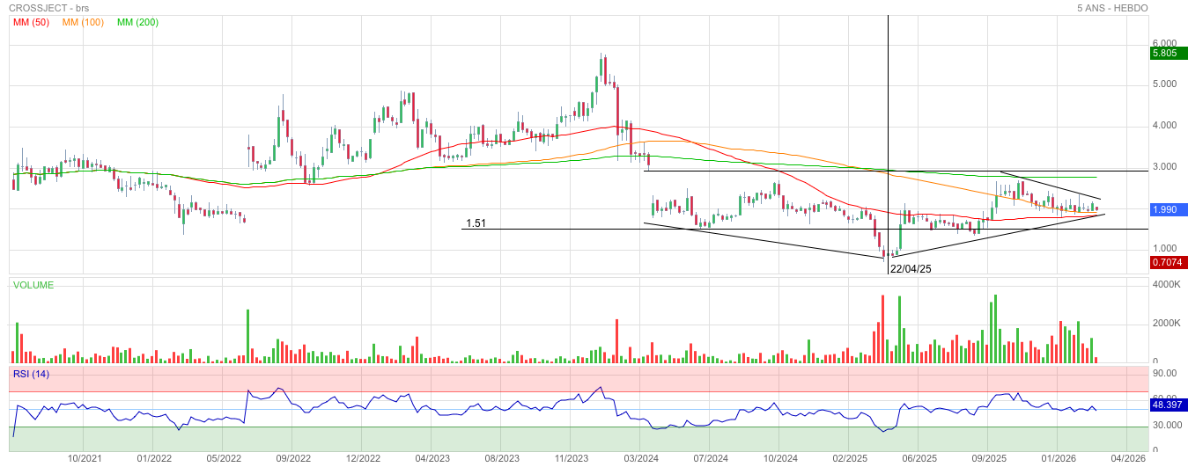The height and width of the screenshot is (467, 1188).
Task: Click the 4000K volume axis label
Action: [1167, 285]
